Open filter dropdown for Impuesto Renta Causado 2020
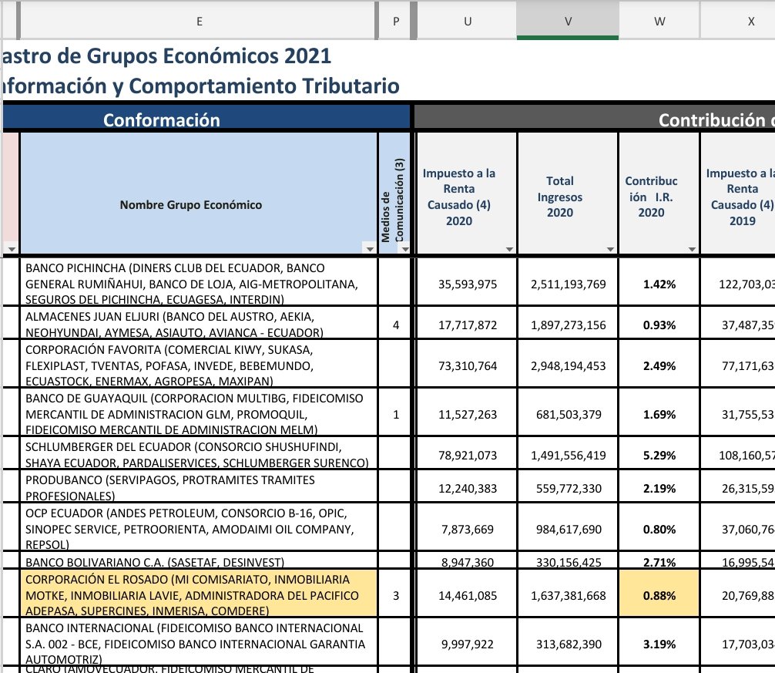775x673 pixels. tap(509, 249)
